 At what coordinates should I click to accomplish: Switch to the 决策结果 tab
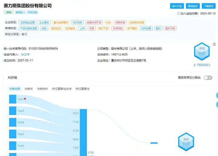click(x=15, y=89)
